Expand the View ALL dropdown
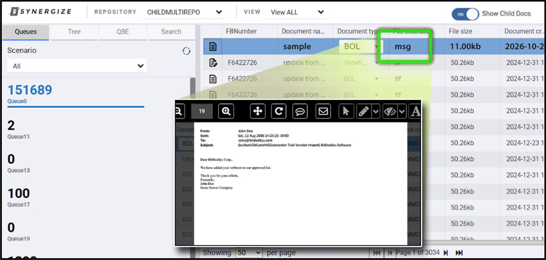Image resolution: width=546 pixels, height=260 pixels. [x=297, y=12]
